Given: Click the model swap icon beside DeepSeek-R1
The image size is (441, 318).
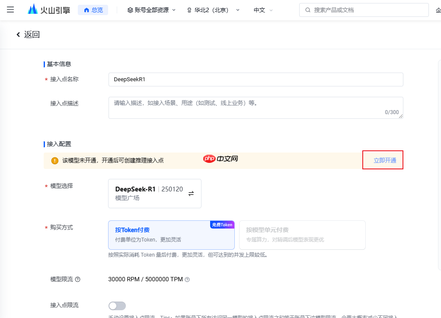Looking at the screenshot, I should pyautogui.click(x=191, y=194).
